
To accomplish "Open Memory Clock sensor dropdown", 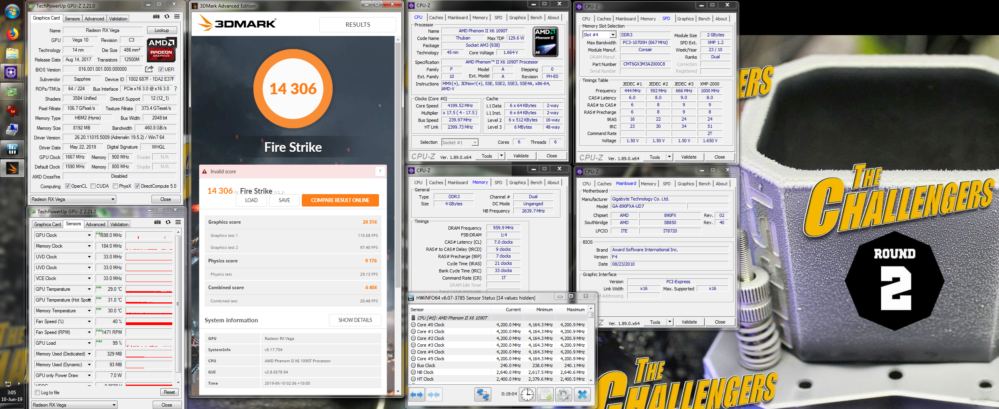I will click(x=89, y=246).
